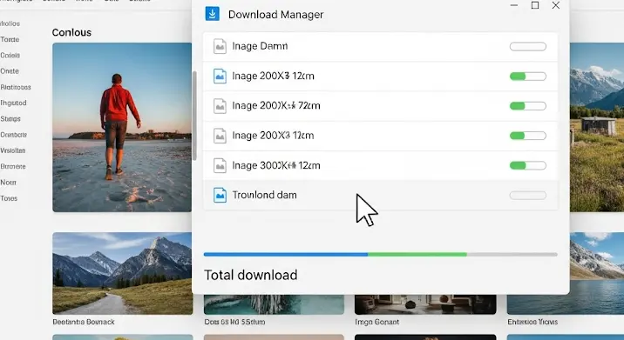Screen dimensions: 624x340
Task: Select Torde in the left sidebar
Action: tap(10, 39)
